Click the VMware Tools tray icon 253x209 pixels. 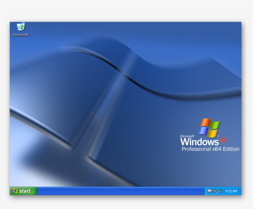tap(209, 191)
